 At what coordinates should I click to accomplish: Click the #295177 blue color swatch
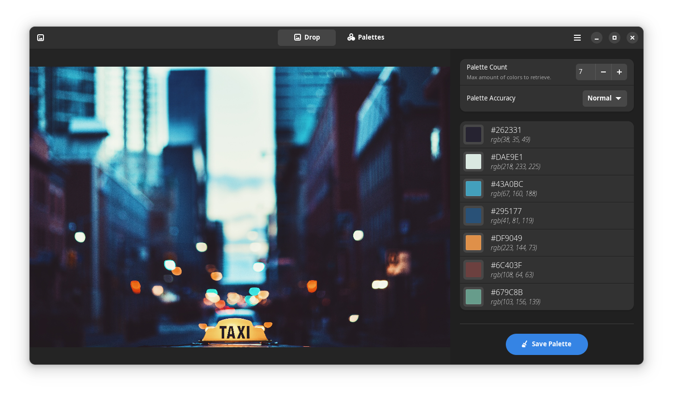[x=473, y=216]
